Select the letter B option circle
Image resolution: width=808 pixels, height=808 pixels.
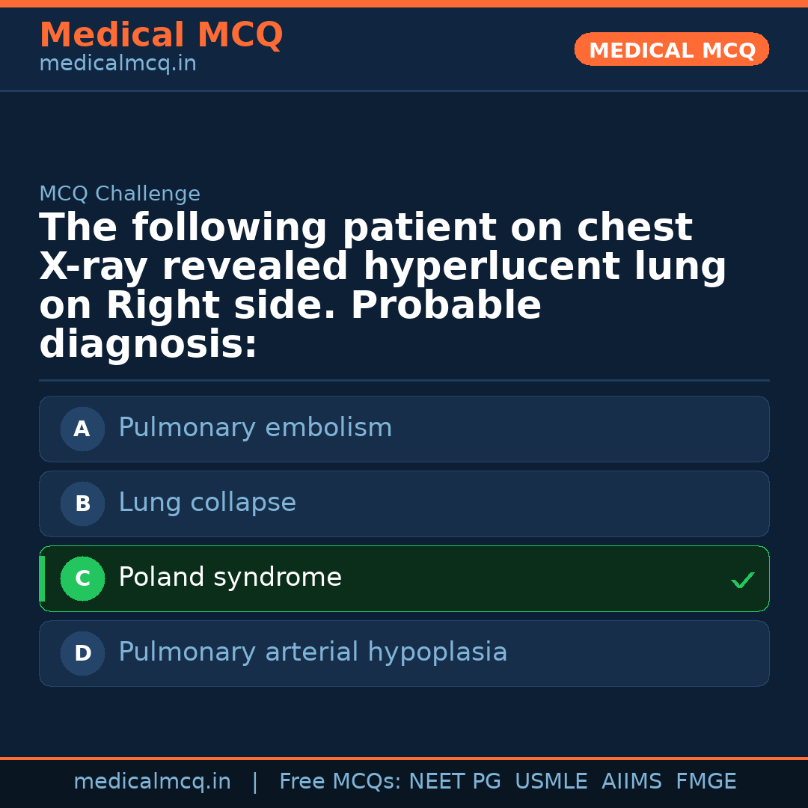point(82,504)
